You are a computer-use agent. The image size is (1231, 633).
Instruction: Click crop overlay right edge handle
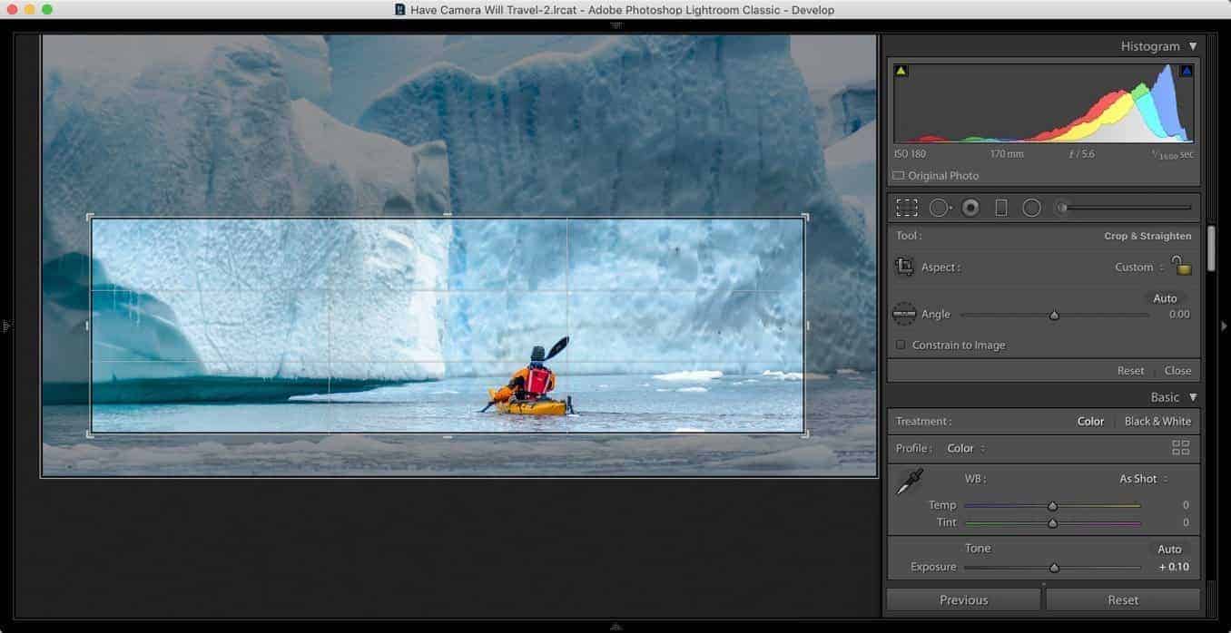coord(807,325)
